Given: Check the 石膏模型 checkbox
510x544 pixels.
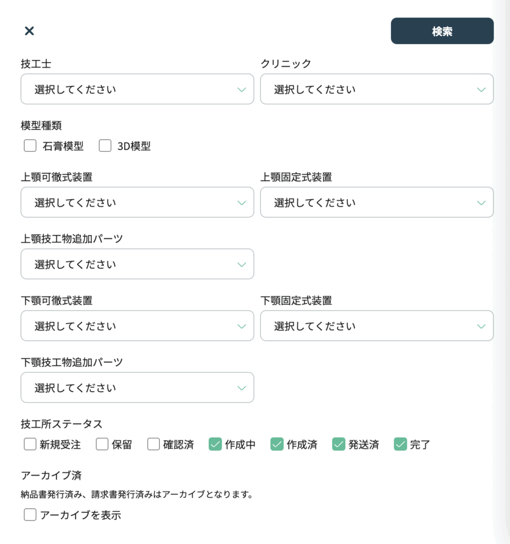Looking at the screenshot, I should tap(30, 146).
